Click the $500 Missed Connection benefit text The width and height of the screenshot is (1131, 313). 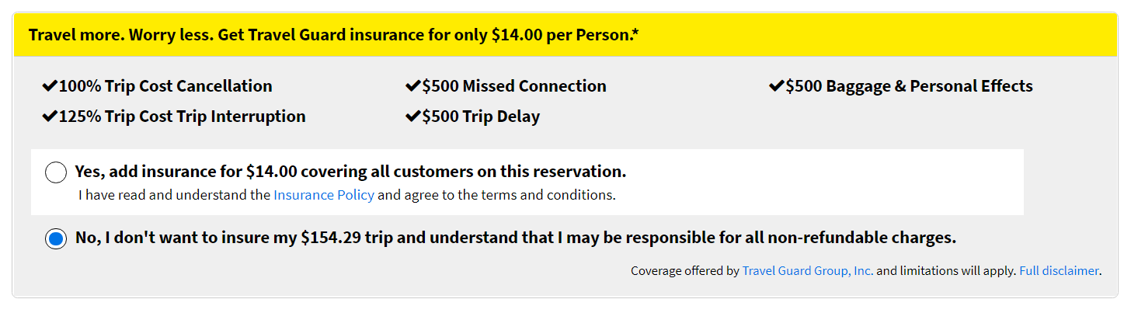pos(514,86)
